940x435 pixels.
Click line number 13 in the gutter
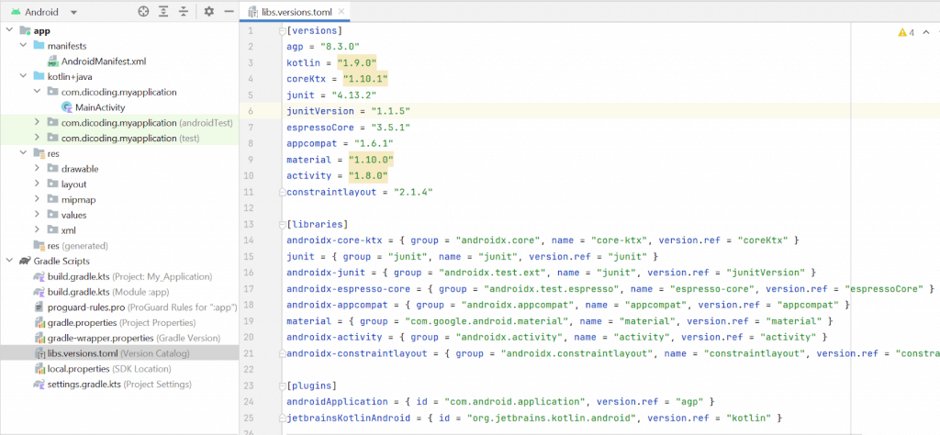point(250,225)
